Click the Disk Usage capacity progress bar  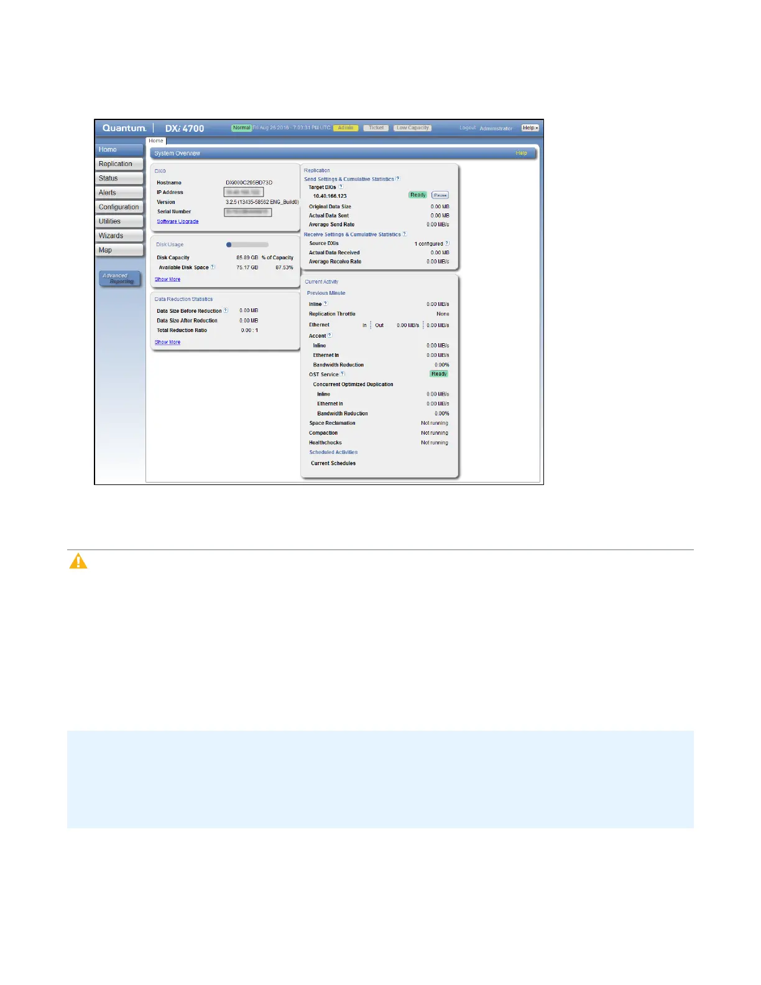pos(247,244)
